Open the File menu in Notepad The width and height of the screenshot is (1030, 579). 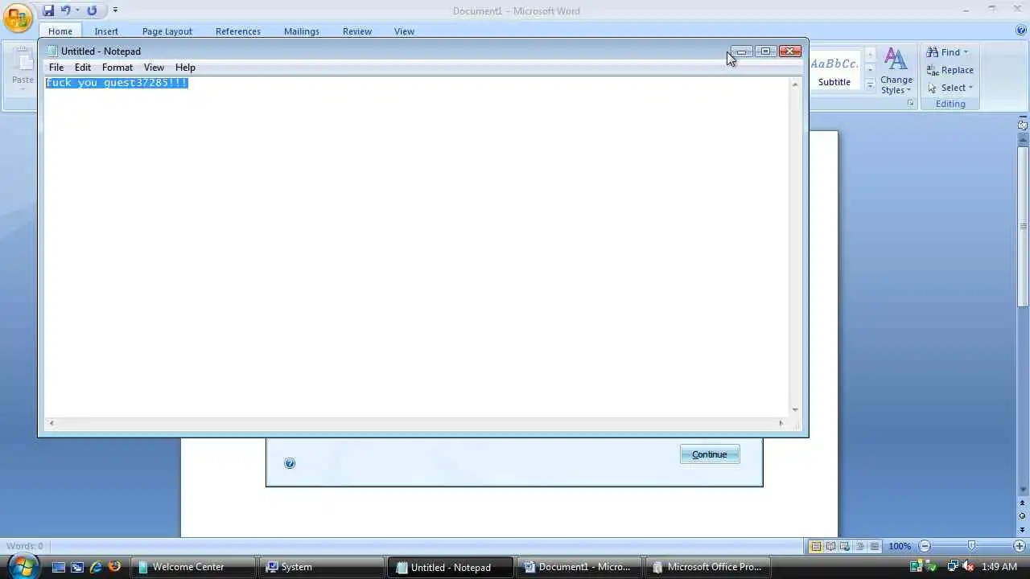pyautogui.click(x=56, y=68)
